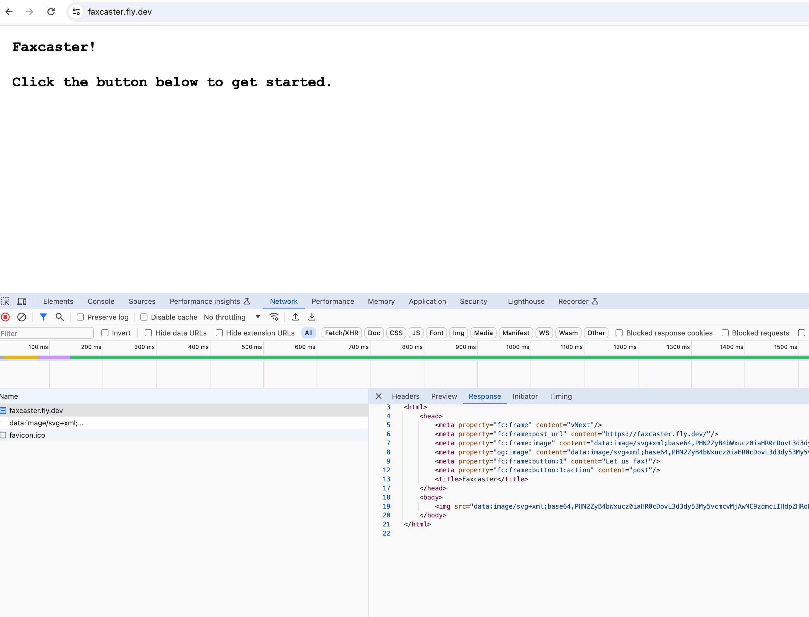
Task: Clear the network log
Action: click(22, 317)
